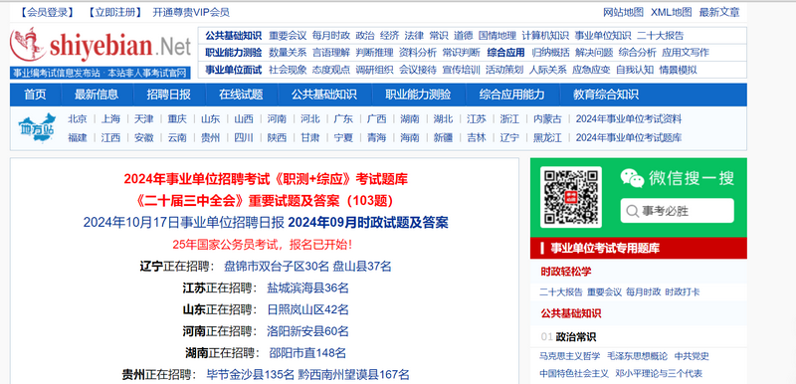Viewport: 796px width, 384px height.
Task: Open 二十大报告 in the top category row
Action: (660, 36)
